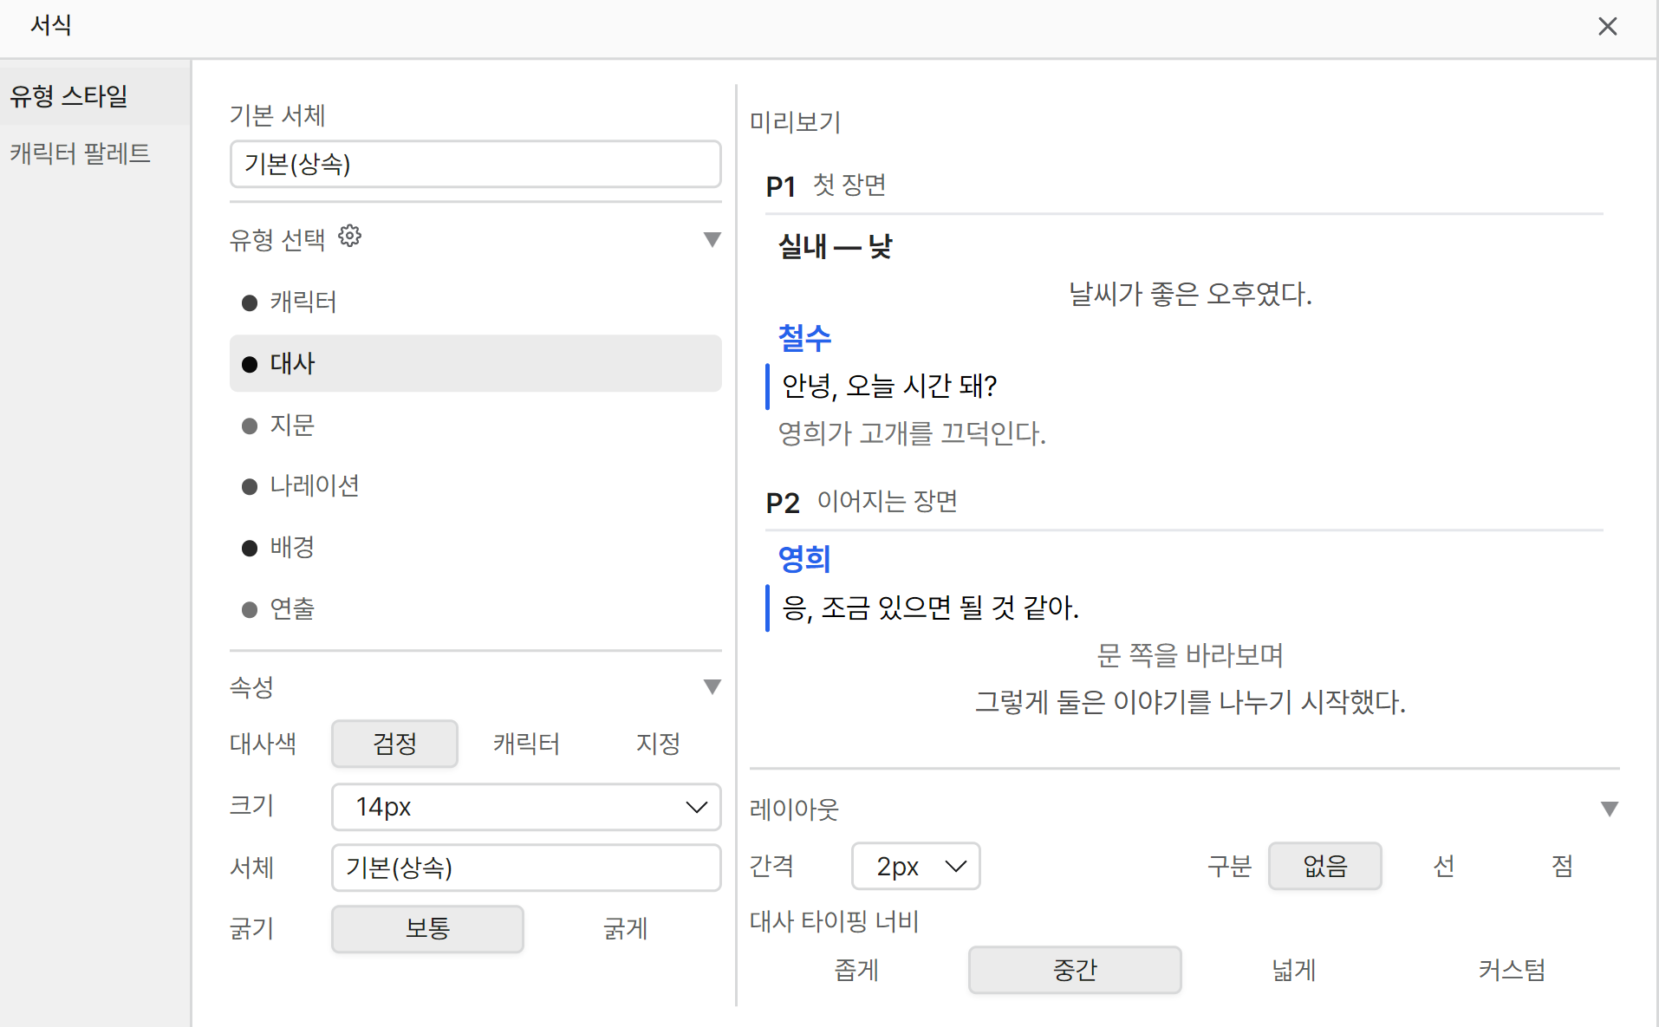Choose 보통 font weight
Image resolution: width=1659 pixels, height=1027 pixels.
pyautogui.click(x=427, y=929)
